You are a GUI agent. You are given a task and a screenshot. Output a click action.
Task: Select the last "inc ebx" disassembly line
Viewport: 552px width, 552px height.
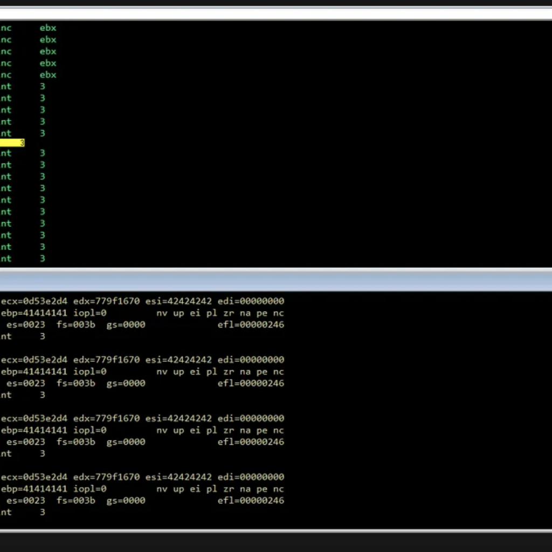coord(28,75)
